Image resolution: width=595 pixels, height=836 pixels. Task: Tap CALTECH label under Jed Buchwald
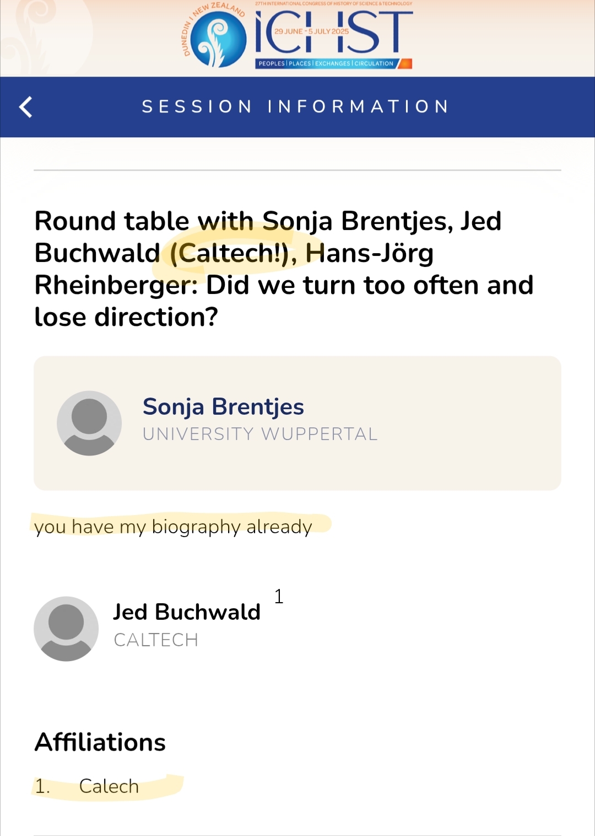(156, 640)
